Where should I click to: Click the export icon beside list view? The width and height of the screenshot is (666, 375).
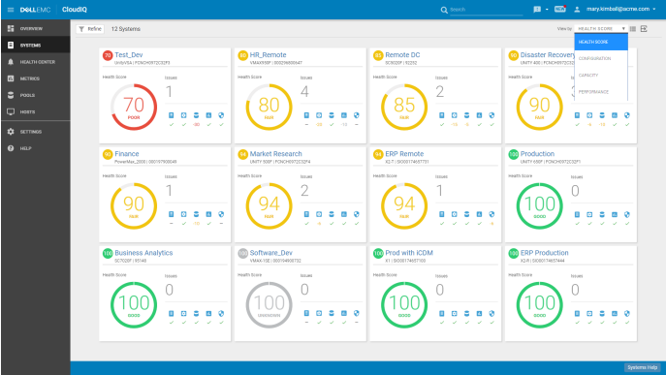[644, 29]
